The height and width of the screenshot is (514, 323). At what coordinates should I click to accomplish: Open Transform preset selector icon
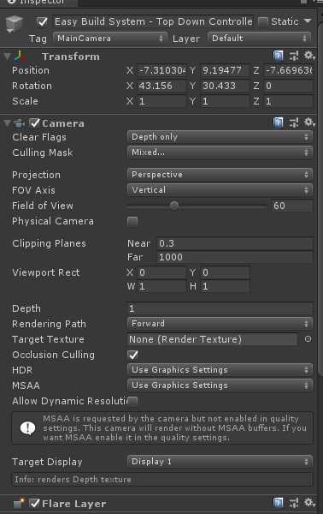(294, 56)
